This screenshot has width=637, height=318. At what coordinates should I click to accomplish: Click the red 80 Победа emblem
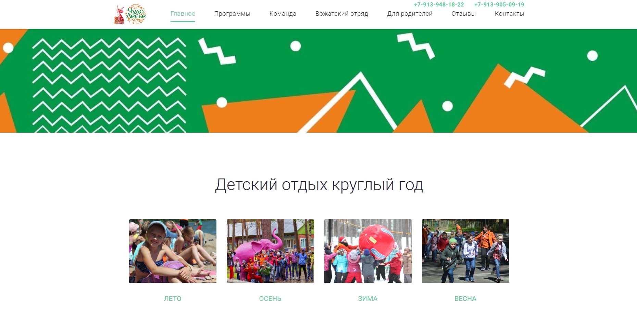(x=119, y=15)
